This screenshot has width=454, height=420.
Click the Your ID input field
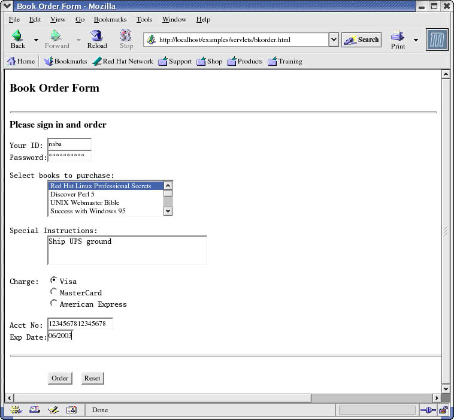[69, 144]
